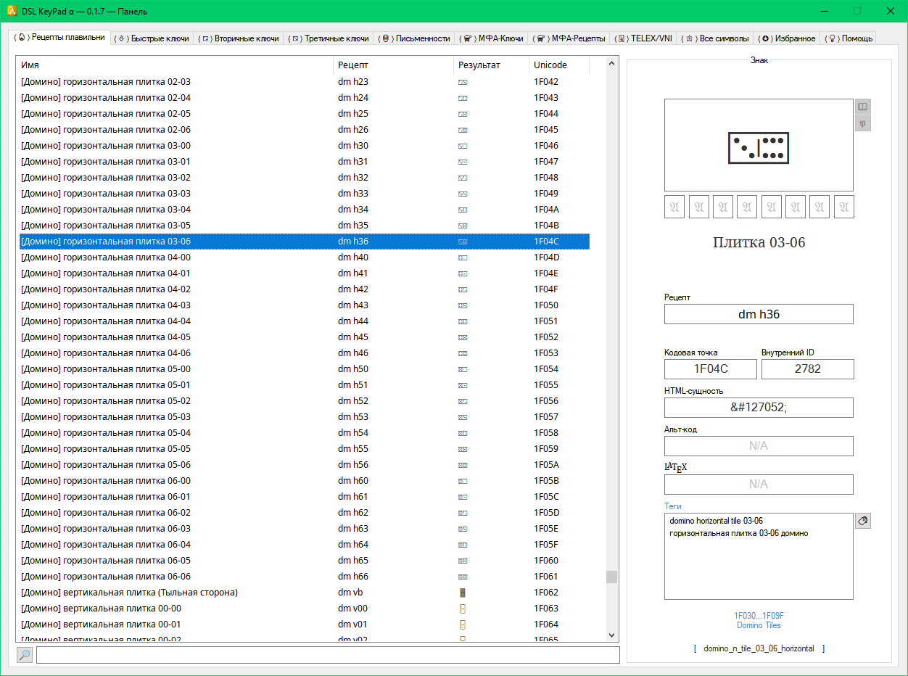This screenshot has width=908, height=676.
Task: Click the Domino Tiles block range link
Action: [x=759, y=620]
